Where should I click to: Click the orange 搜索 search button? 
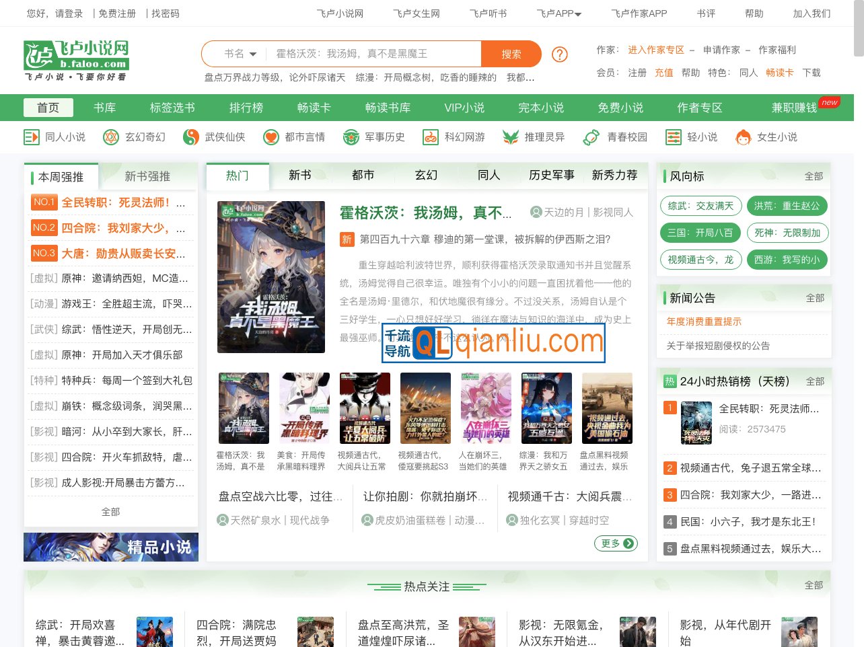pyautogui.click(x=511, y=54)
